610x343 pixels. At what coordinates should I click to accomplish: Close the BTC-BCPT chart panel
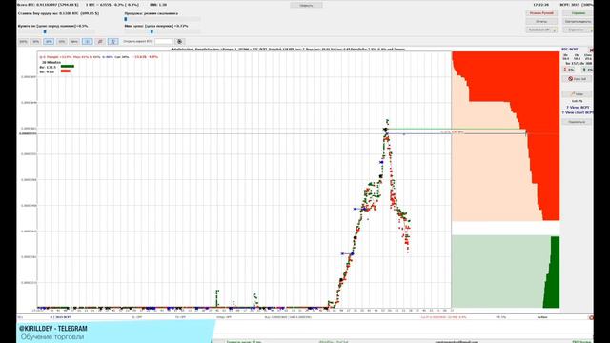point(591,50)
